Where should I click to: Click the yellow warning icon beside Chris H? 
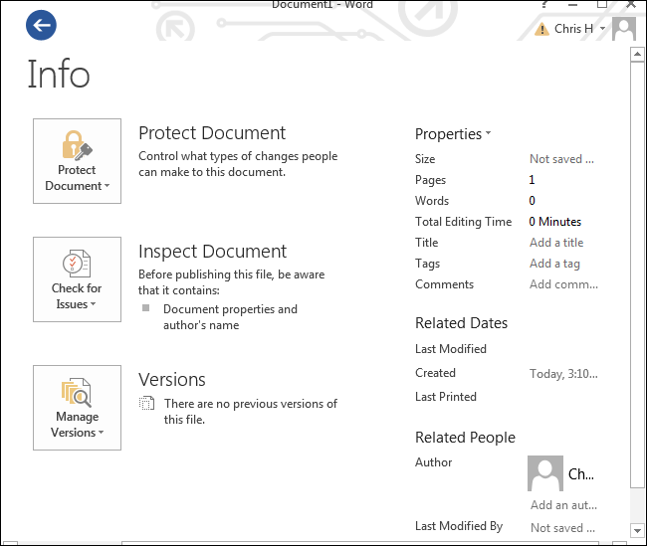click(541, 29)
